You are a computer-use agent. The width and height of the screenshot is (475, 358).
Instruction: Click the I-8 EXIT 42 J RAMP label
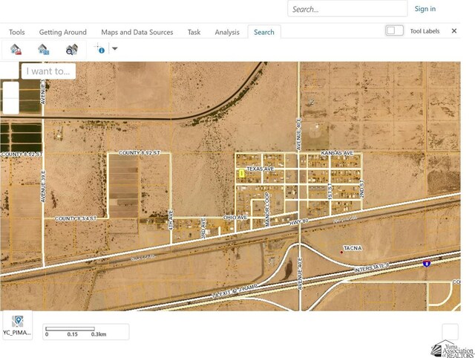pyautogui.click(x=235, y=291)
